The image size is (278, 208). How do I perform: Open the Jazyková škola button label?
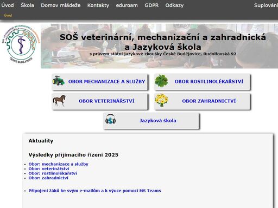[x=158, y=120]
